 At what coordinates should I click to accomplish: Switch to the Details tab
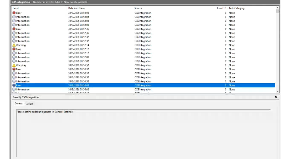[29, 104]
